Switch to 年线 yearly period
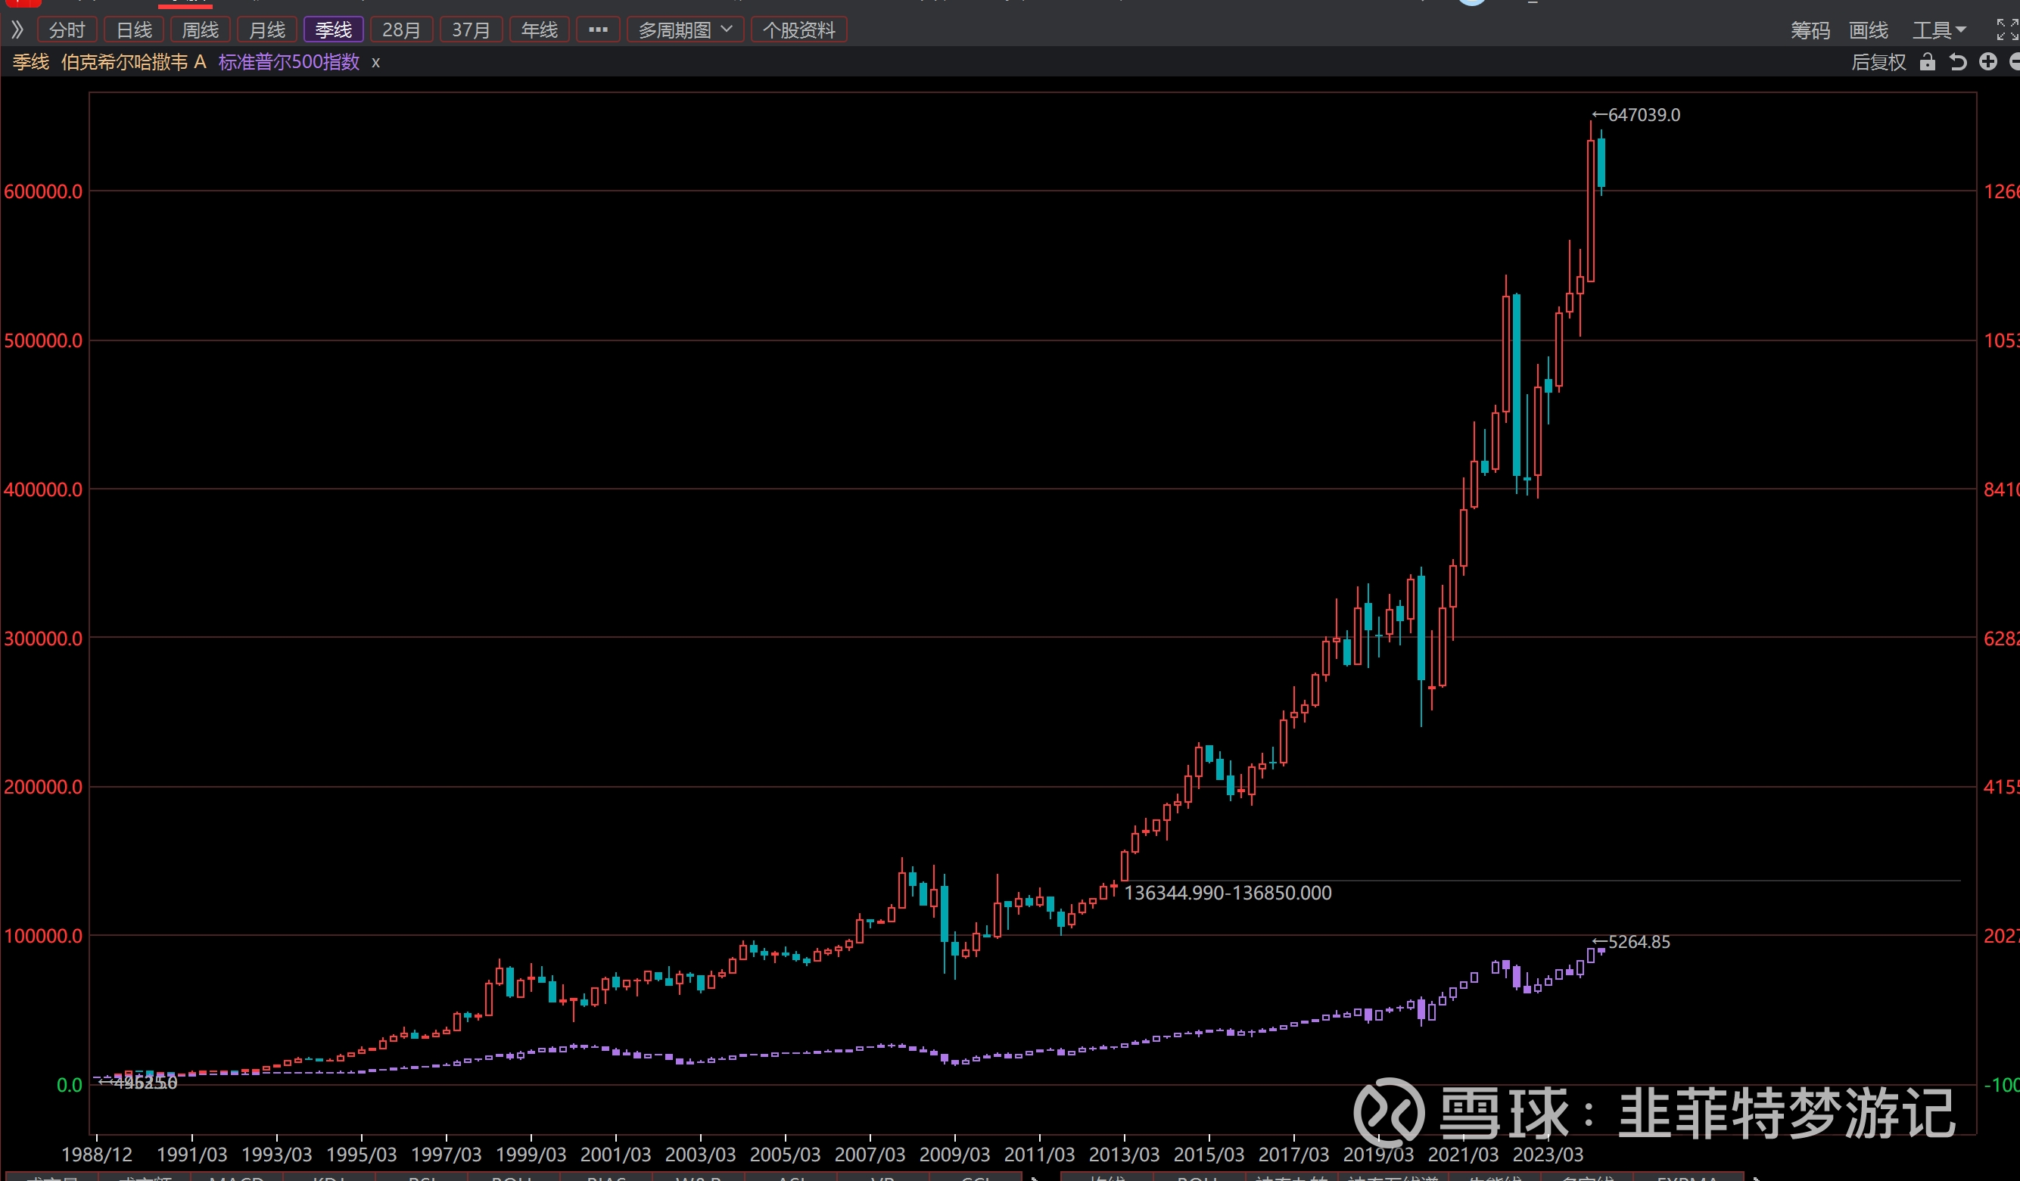Image resolution: width=2020 pixels, height=1181 pixels. [x=539, y=30]
